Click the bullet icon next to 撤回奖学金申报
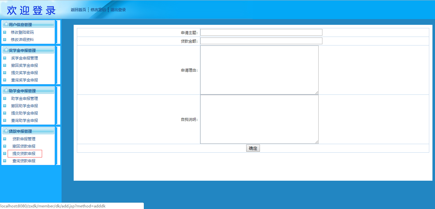Screen dimensions: 435x209 pyautogui.click(x=4, y=65)
